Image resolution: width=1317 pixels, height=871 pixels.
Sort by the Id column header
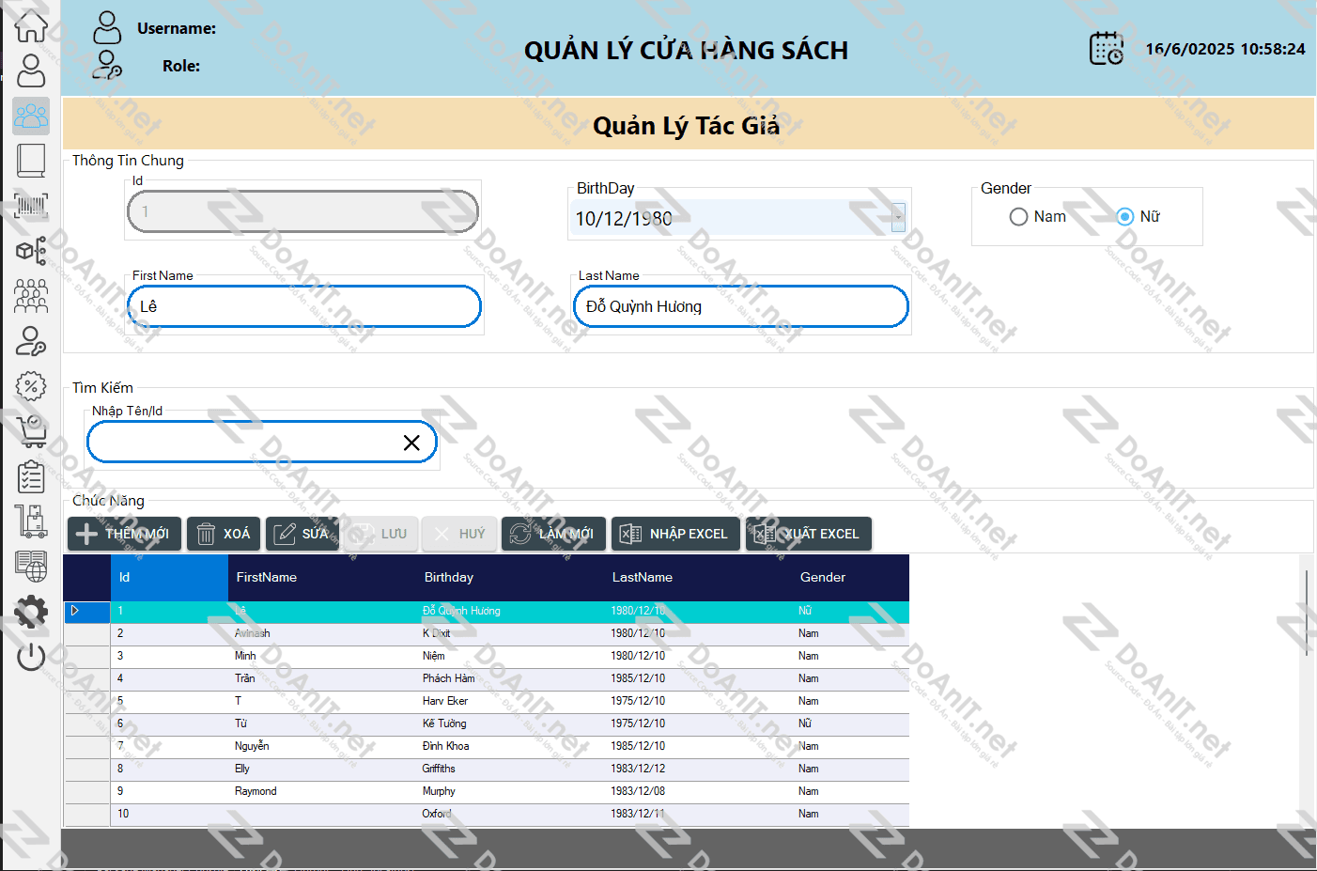(x=169, y=578)
